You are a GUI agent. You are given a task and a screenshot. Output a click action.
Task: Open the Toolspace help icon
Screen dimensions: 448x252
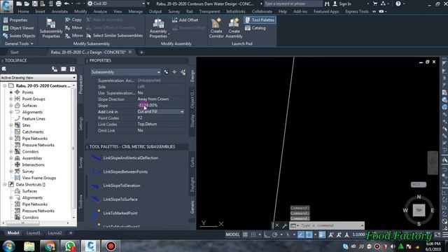(x=72, y=69)
